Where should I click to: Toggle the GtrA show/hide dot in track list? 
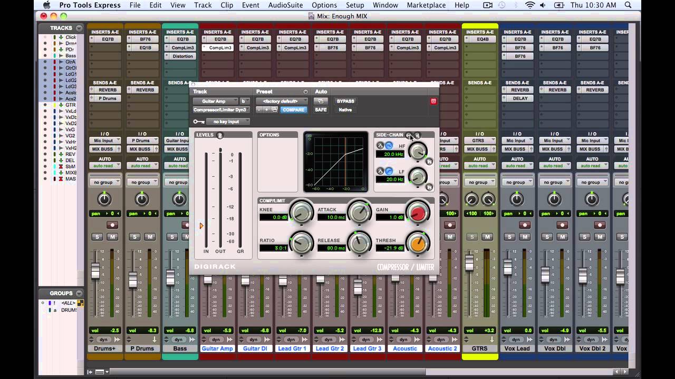coord(45,62)
